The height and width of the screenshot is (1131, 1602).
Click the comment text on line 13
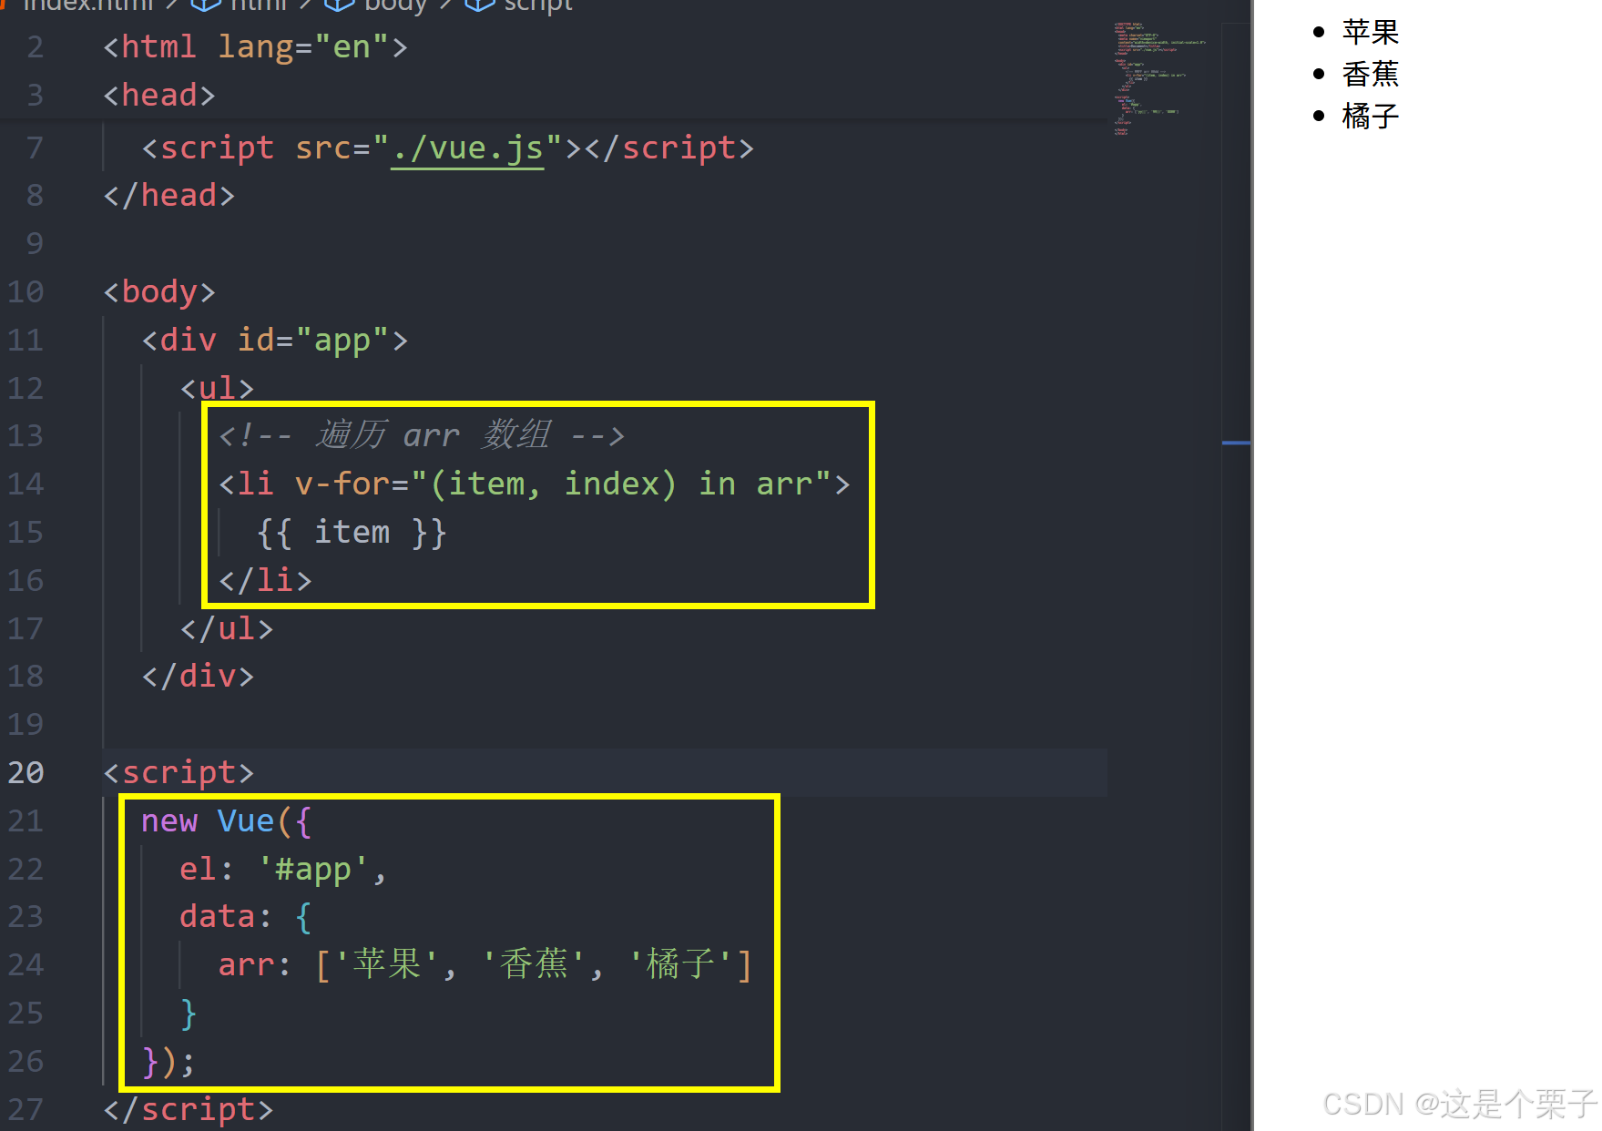pos(422,435)
